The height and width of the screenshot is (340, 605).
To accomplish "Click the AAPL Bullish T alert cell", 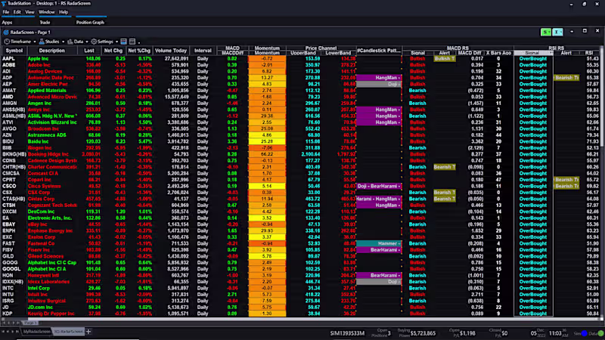I will [x=445, y=59].
